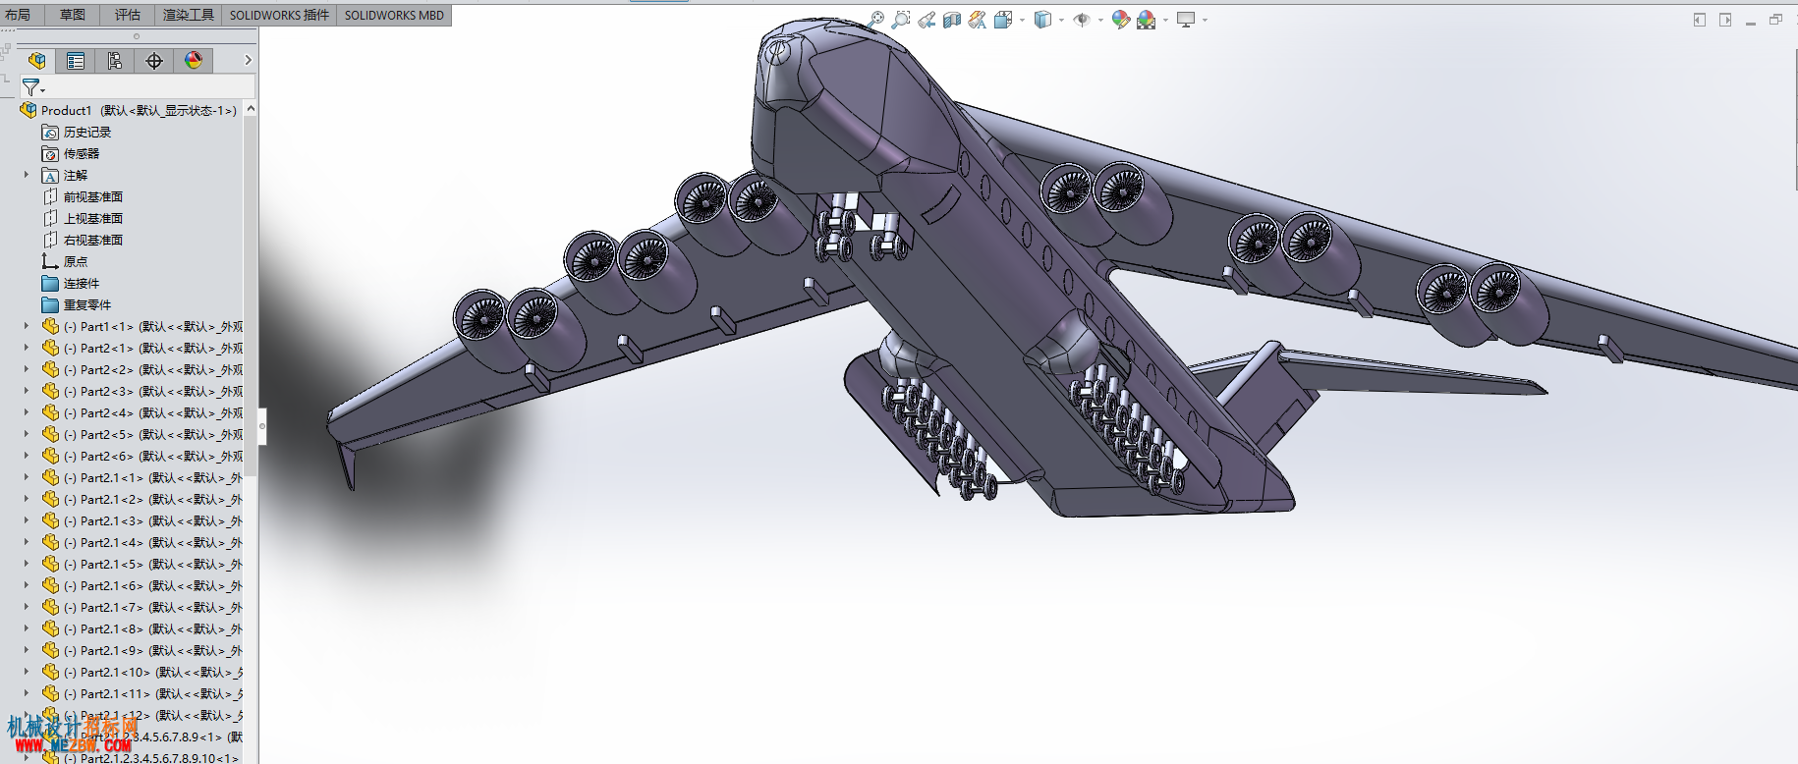Viewport: 1798px width, 764px height.
Task: Click the View Settings monitor icon
Action: coord(1186,20)
